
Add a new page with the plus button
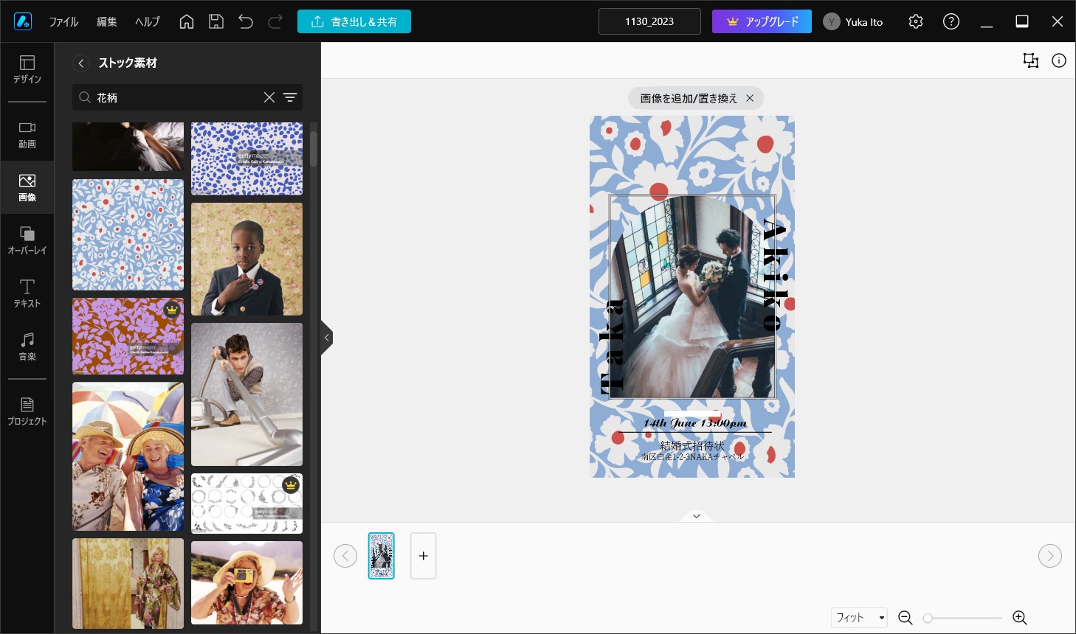tap(424, 555)
